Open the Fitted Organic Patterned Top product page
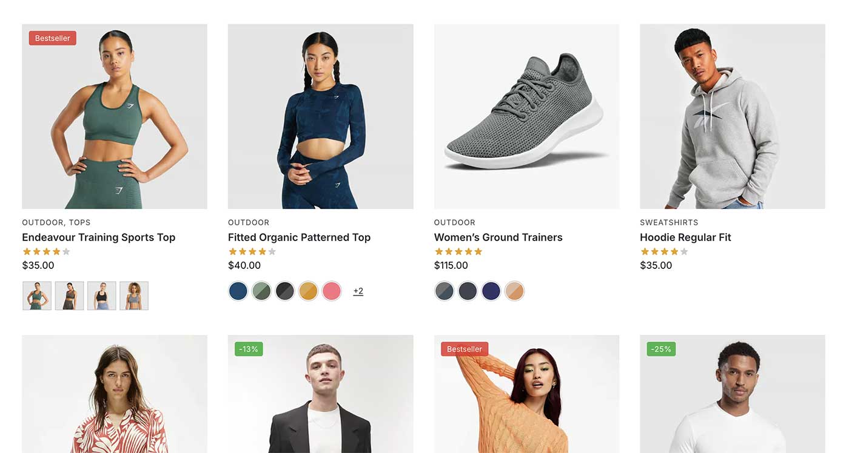 [299, 237]
